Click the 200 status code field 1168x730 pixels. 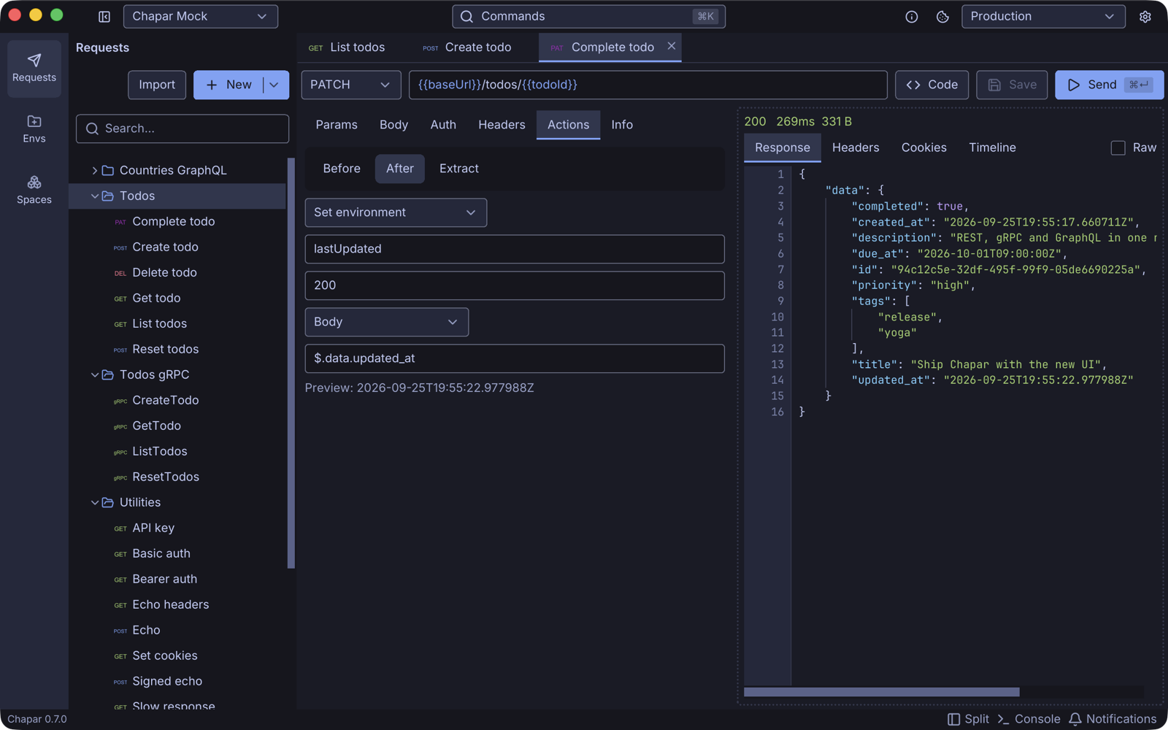[515, 285]
